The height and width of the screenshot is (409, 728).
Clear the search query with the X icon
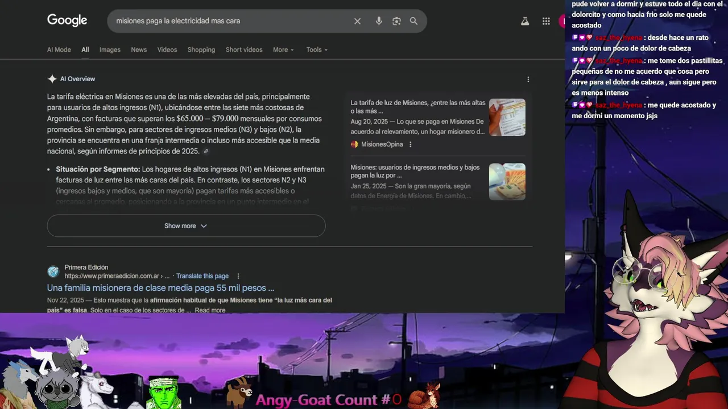coord(357,21)
